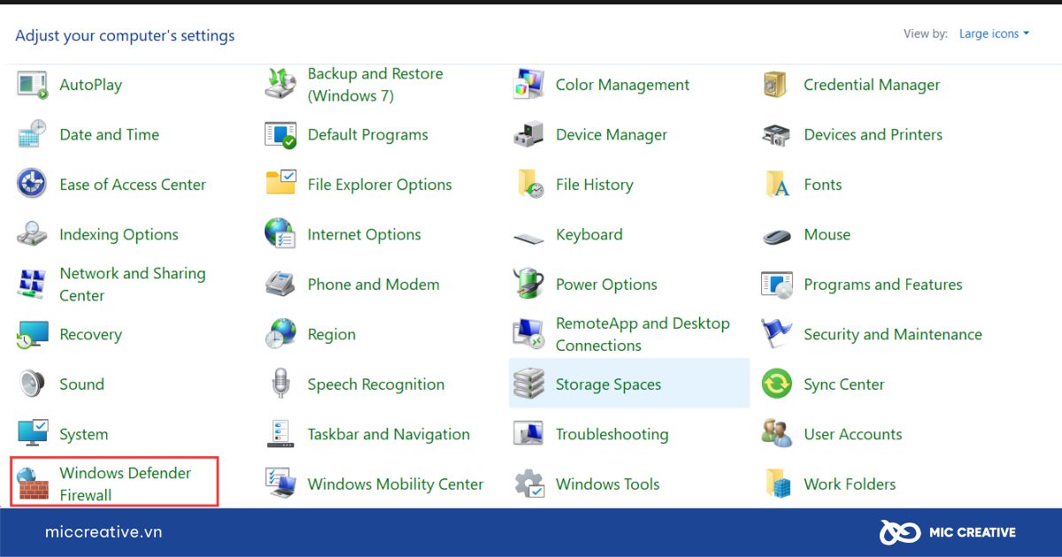Open the Storage Spaces drives icon
Screen dimensions: 1062x557
[x=528, y=384]
